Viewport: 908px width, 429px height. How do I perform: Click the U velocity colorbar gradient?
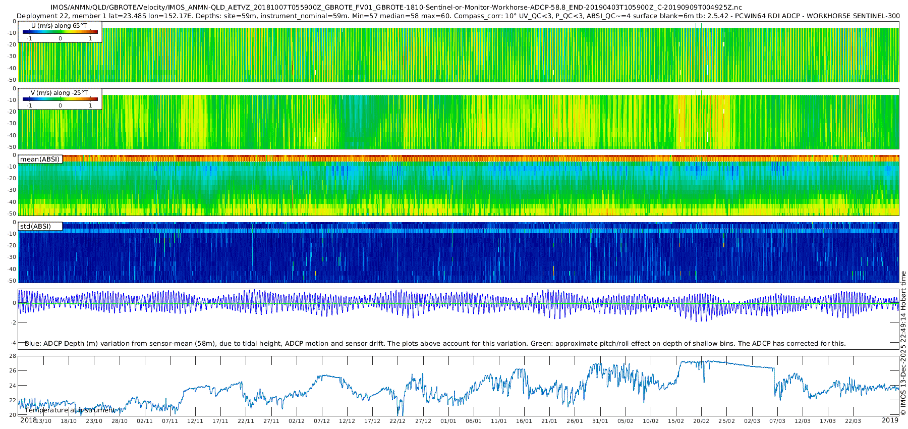(x=60, y=32)
